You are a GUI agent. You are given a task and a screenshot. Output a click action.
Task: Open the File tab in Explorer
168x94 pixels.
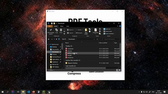[x=50, y=26]
